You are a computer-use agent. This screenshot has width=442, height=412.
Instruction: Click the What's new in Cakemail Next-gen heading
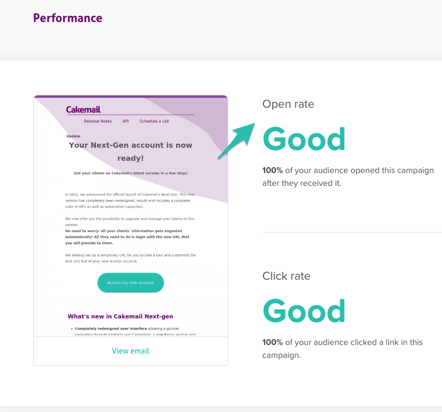[121, 316]
